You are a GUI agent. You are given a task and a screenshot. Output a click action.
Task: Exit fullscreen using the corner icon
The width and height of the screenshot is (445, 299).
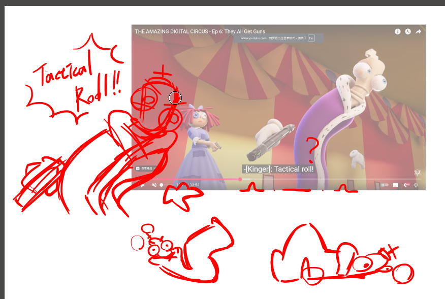[417, 185]
